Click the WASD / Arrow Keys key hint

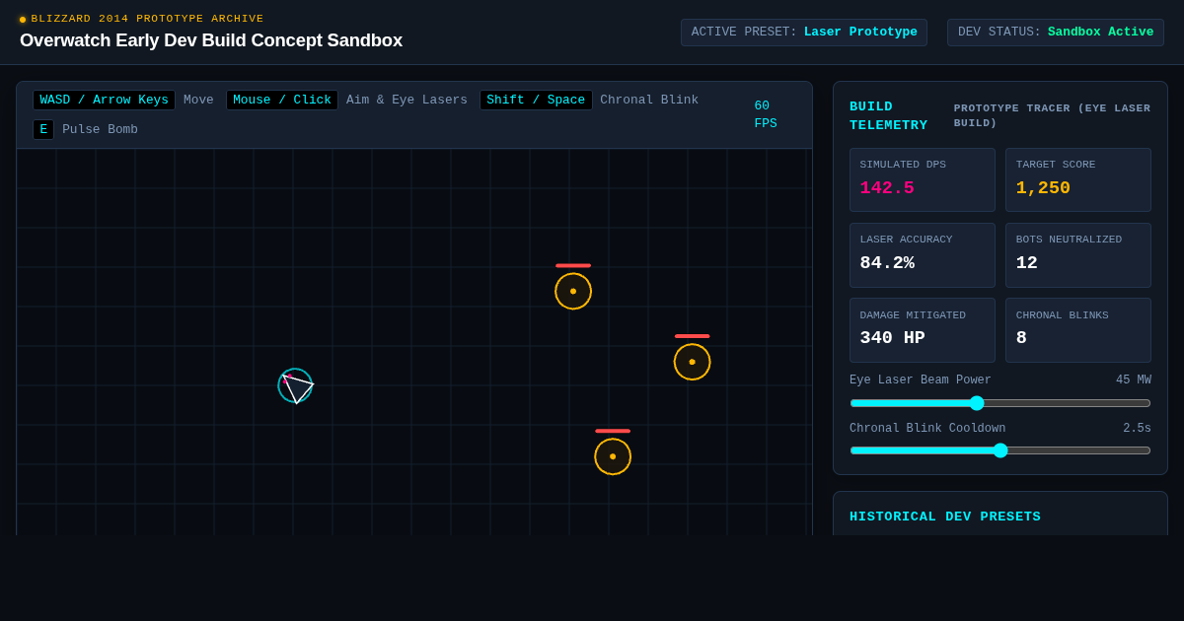[x=104, y=100]
